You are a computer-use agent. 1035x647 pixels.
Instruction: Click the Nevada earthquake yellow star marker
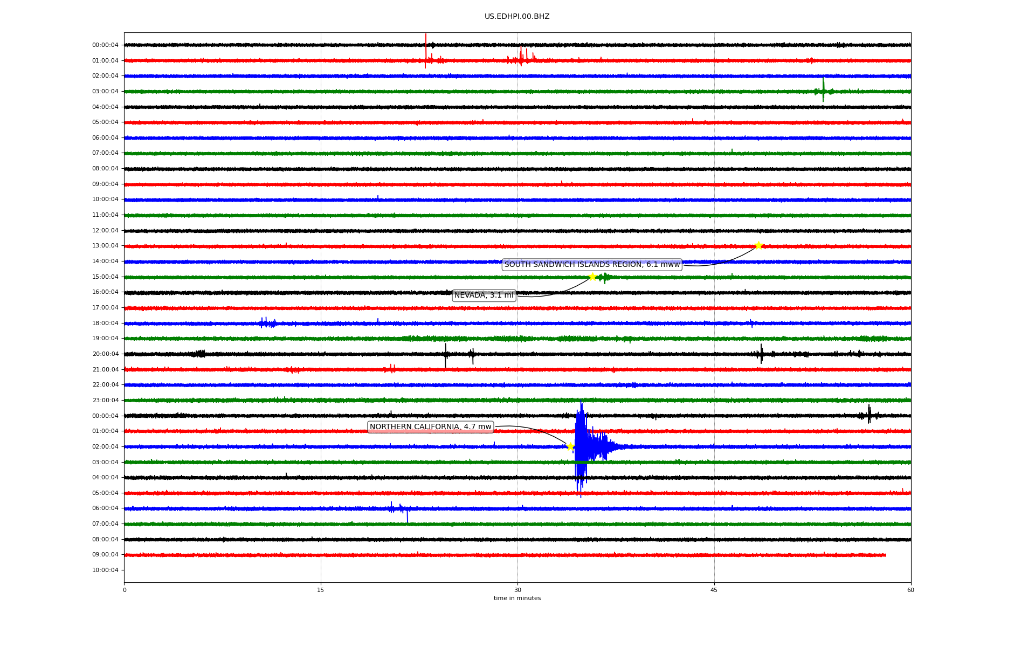pos(592,277)
